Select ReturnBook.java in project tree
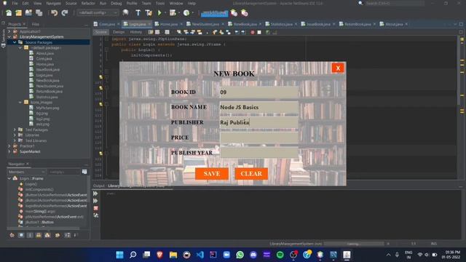The width and height of the screenshot is (466, 262). click(50, 92)
